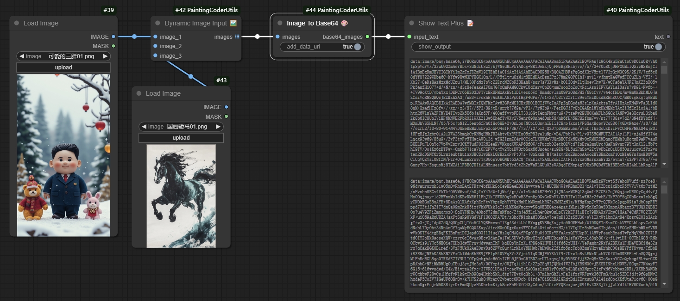The height and width of the screenshot is (301, 680).
Task: Click IMAGE output port of node #43
Action: coord(226,107)
